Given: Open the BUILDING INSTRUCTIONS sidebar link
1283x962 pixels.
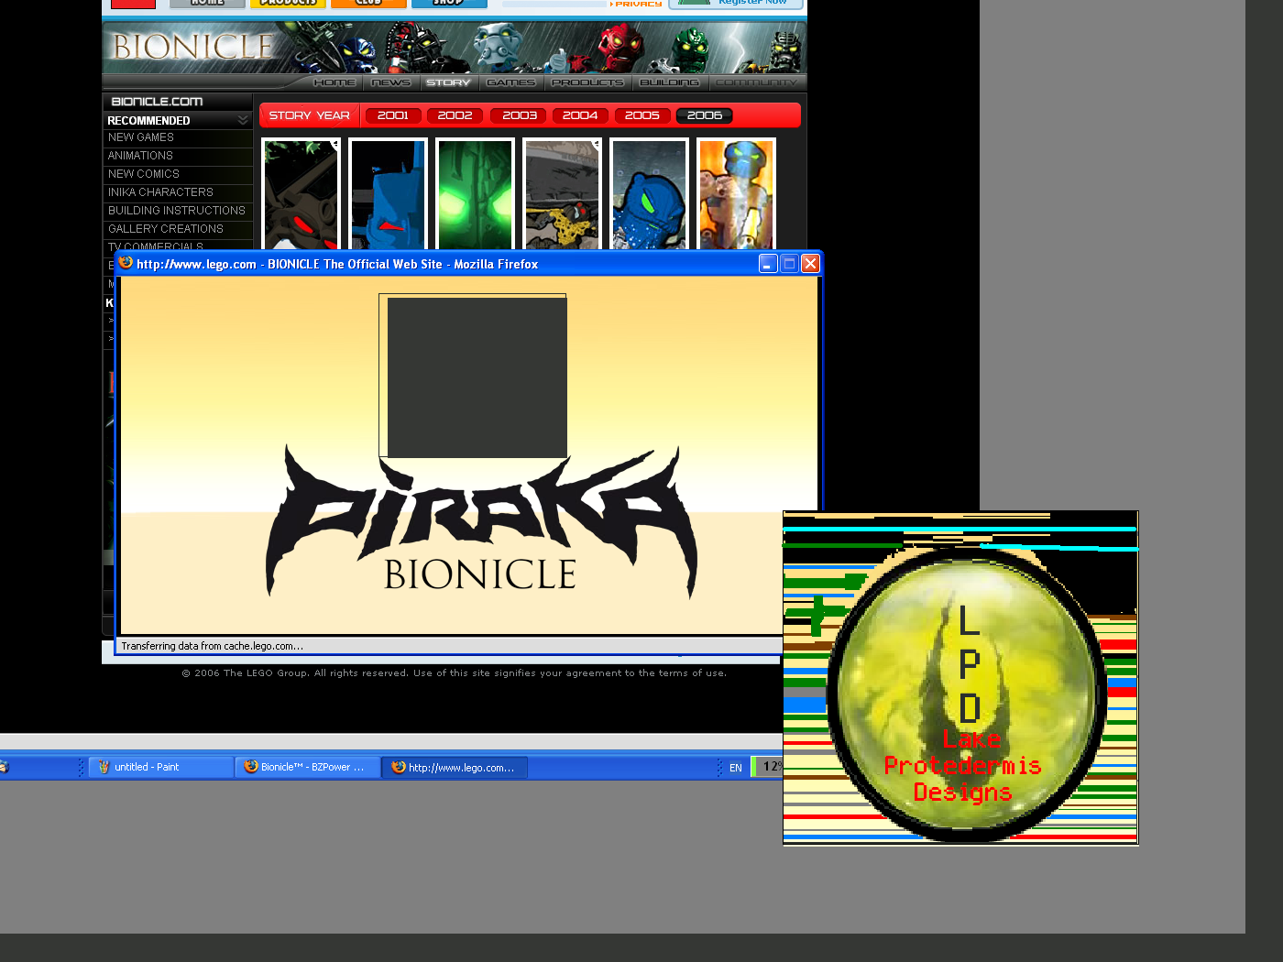Looking at the screenshot, I should pyautogui.click(x=178, y=212).
